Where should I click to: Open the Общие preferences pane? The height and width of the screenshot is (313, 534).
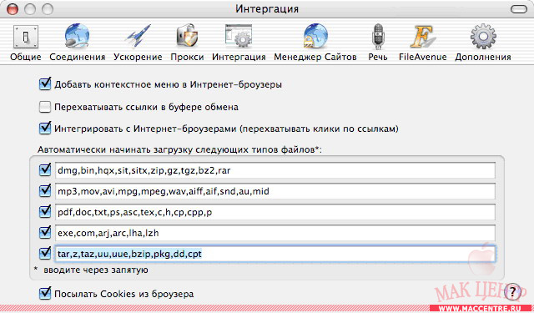pos(26,43)
